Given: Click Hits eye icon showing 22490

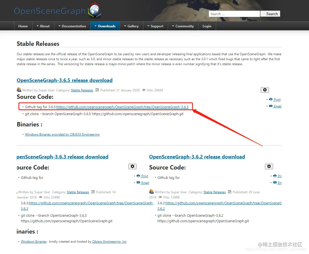Looking at the screenshot, I should [x=41, y=197].
